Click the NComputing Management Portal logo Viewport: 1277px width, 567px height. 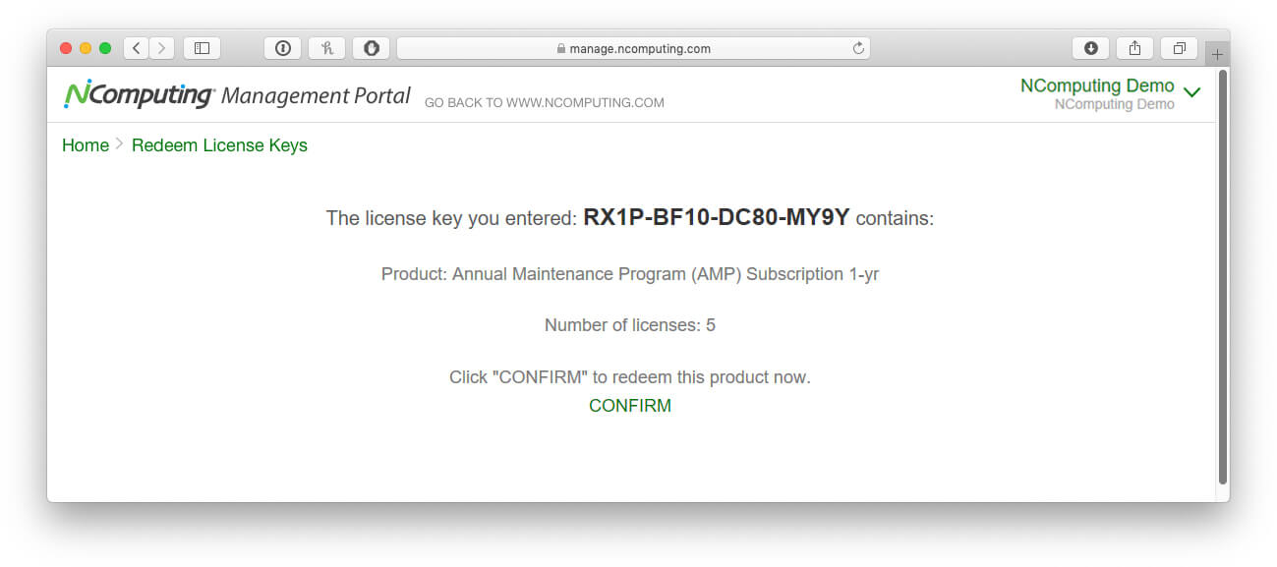pyautogui.click(x=237, y=95)
